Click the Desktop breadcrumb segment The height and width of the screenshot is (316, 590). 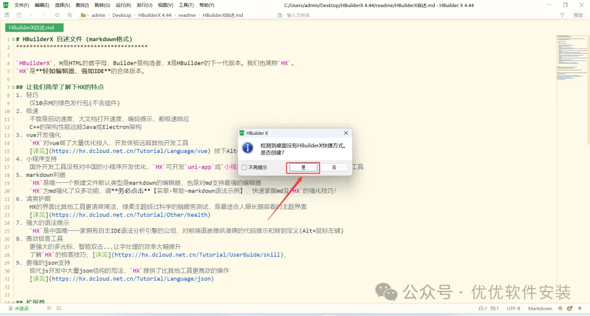point(121,15)
